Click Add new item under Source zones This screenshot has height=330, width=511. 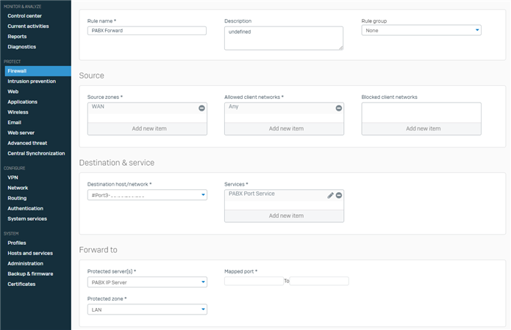pos(147,128)
